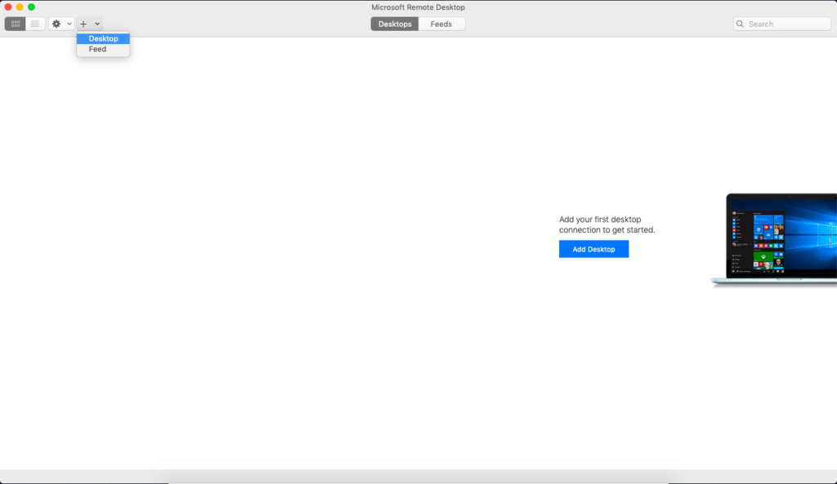Image resolution: width=837 pixels, height=484 pixels.
Task: Focus the Search input field
Action: tap(782, 24)
